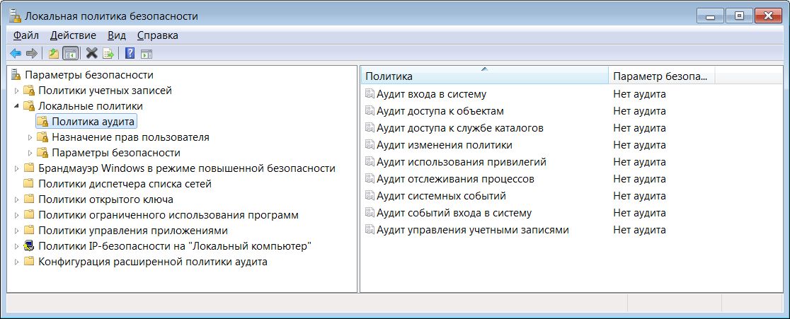Select Аудит доступа к службе каталогов
Screen dimensions: 790x319
[460, 128]
